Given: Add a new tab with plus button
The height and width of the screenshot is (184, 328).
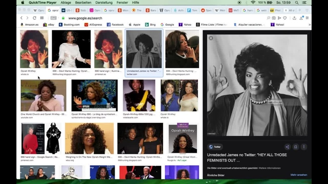Looking at the screenshot, I should click(x=300, y=10).
